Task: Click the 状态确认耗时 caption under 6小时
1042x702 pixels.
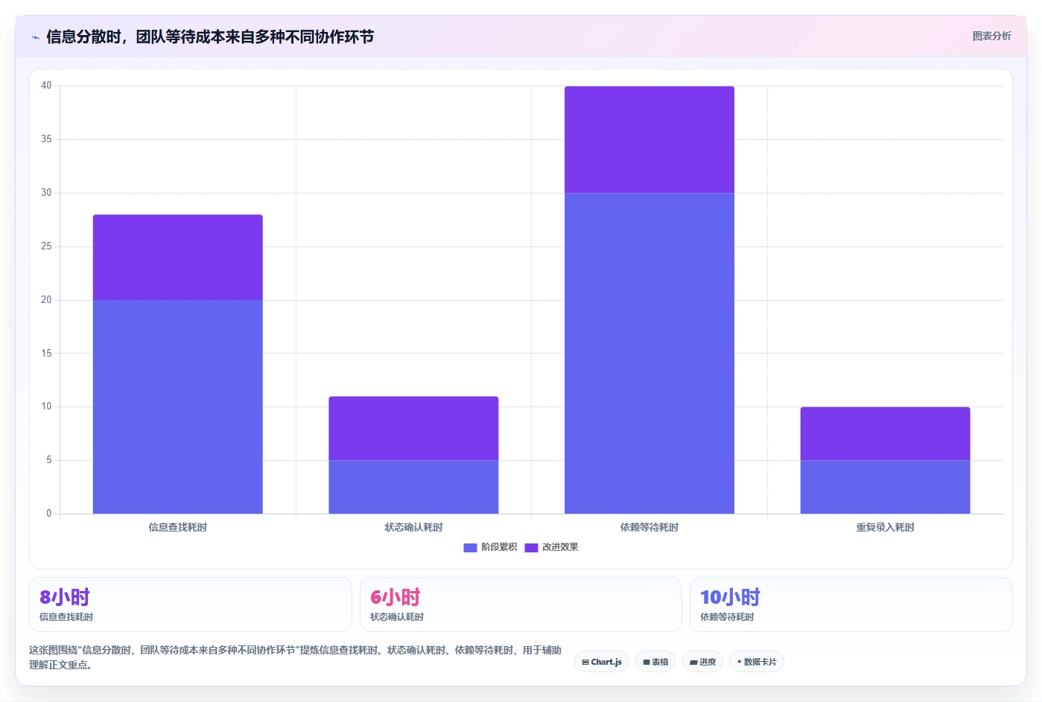Action: coord(397,617)
